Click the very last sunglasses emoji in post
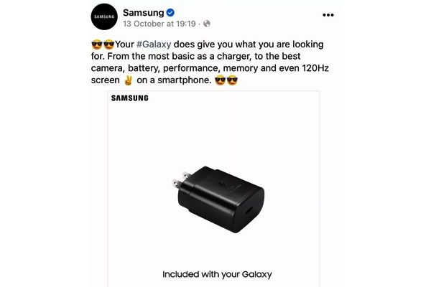 (232, 80)
